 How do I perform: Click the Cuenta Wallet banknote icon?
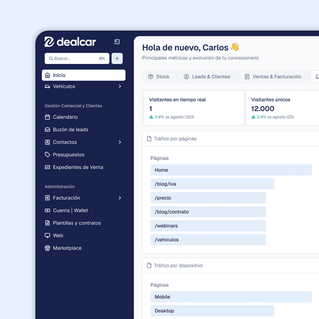coord(47,210)
